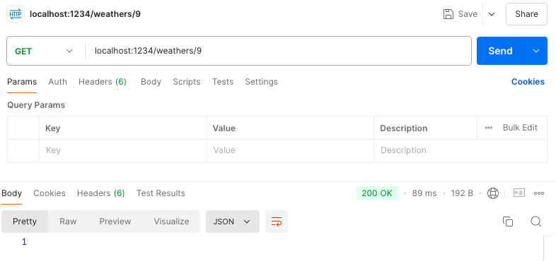Switch to the Test Results tab

pyautogui.click(x=161, y=193)
